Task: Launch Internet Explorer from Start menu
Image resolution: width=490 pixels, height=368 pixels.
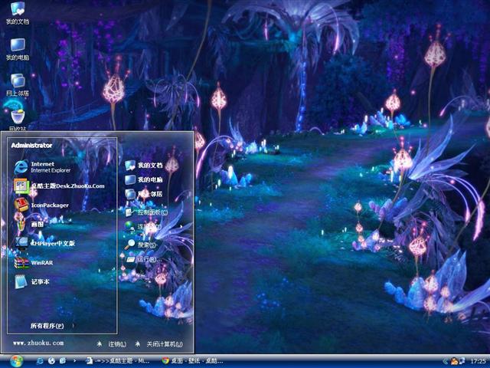Action: click(x=42, y=167)
